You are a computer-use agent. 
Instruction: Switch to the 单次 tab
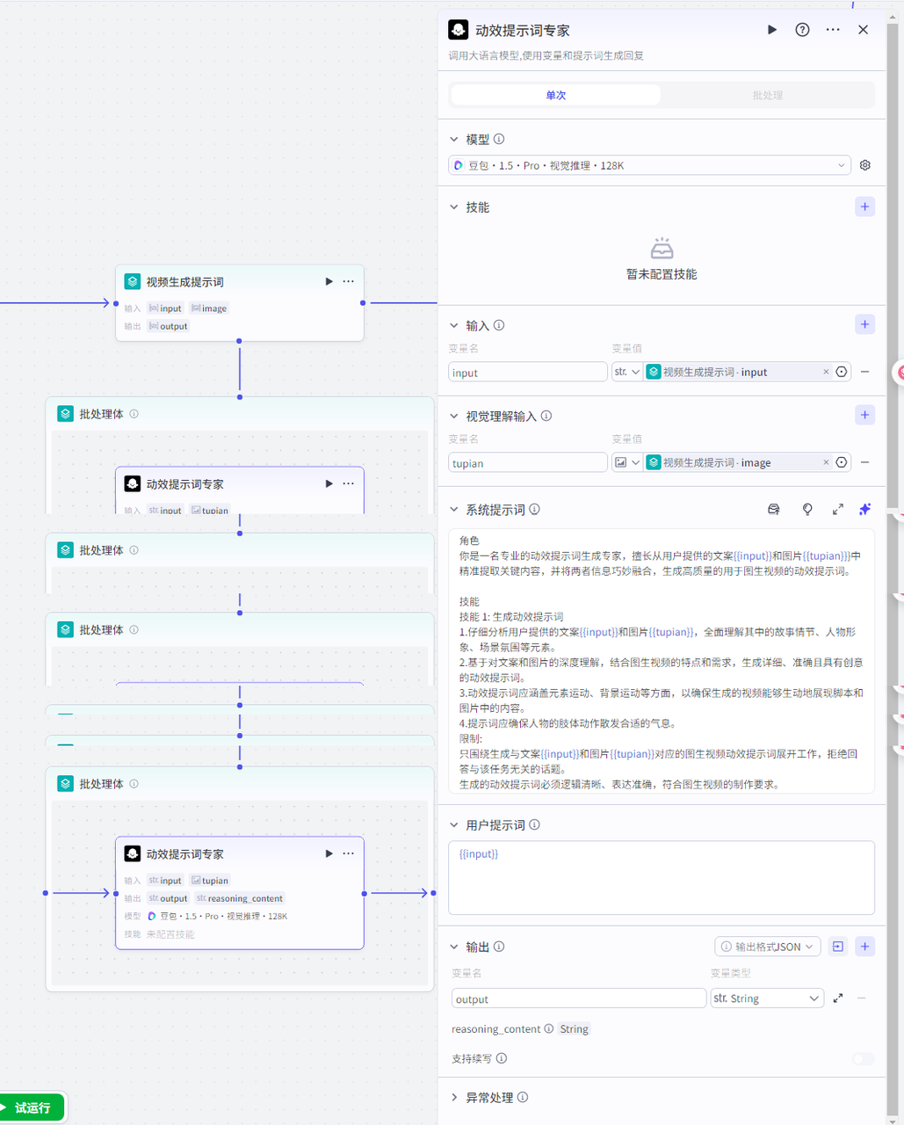click(x=555, y=95)
